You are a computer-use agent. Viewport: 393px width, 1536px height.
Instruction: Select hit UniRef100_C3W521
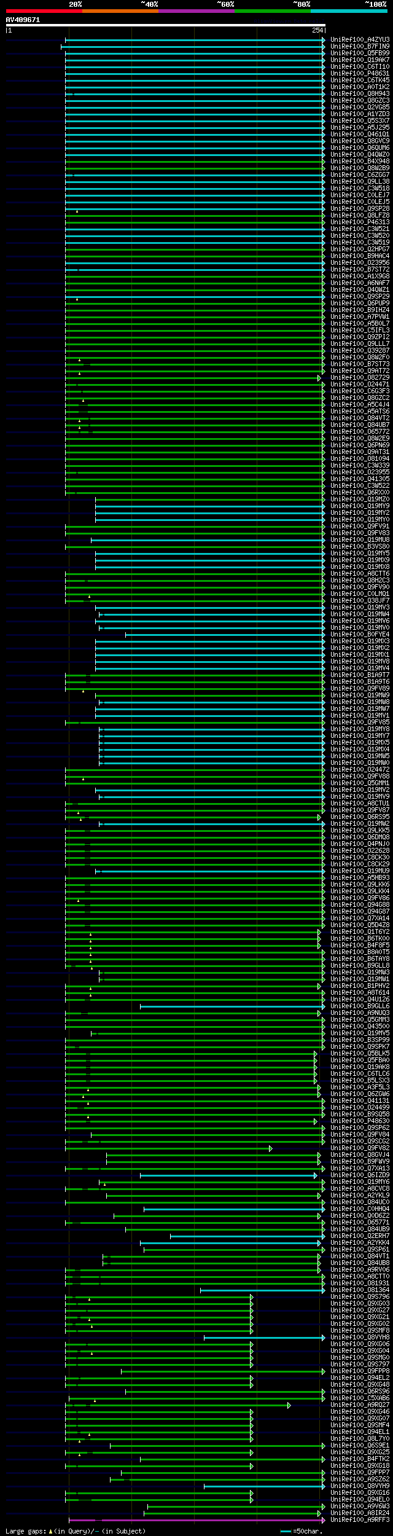tap(360, 229)
